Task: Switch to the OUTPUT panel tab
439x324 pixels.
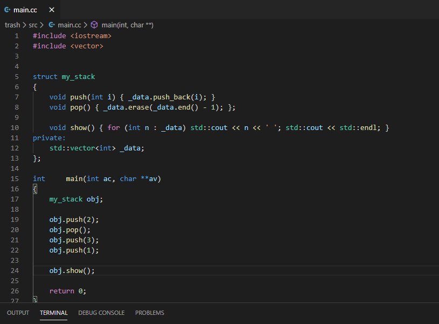Action: tap(18, 313)
